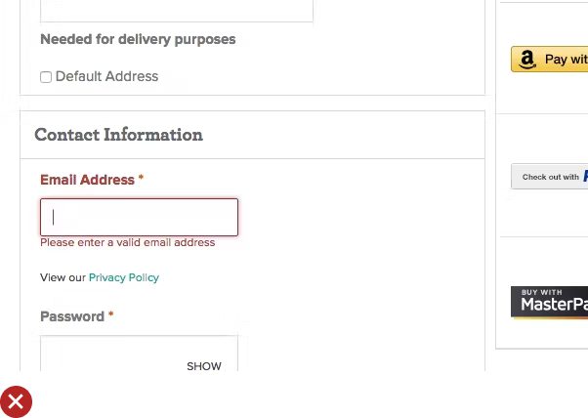This screenshot has height=418, width=588.
Task: Click the Email Address label
Action: (87, 180)
